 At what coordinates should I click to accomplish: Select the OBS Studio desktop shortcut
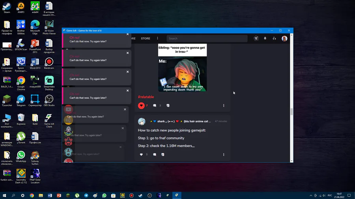(x=49, y=101)
